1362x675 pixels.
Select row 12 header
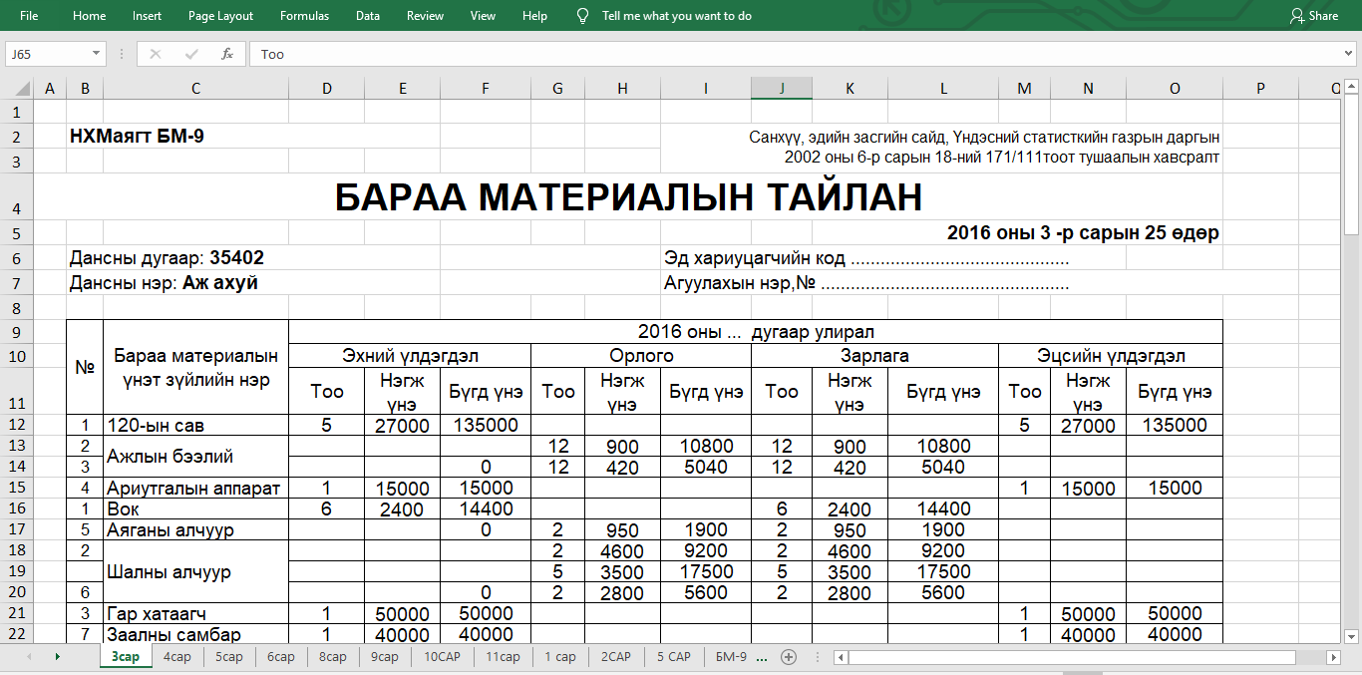[x=17, y=425]
